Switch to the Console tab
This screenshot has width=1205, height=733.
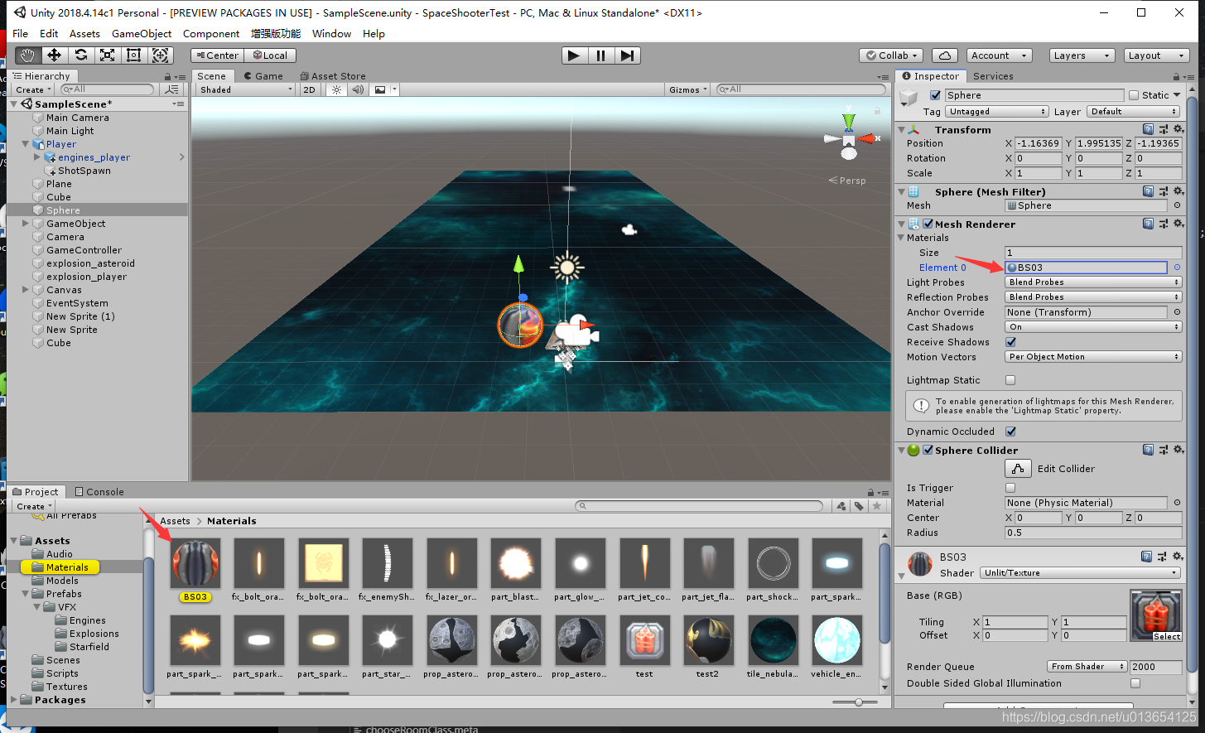click(99, 492)
